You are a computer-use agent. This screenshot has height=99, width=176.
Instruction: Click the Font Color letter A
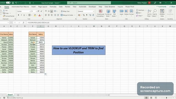(x=40, y=15)
